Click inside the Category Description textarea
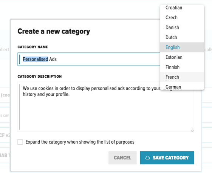Image resolution: width=212 pixels, height=173 pixels. (x=106, y=107)
